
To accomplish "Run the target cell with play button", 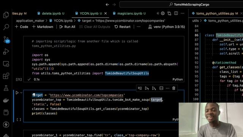I will point(17,93).
